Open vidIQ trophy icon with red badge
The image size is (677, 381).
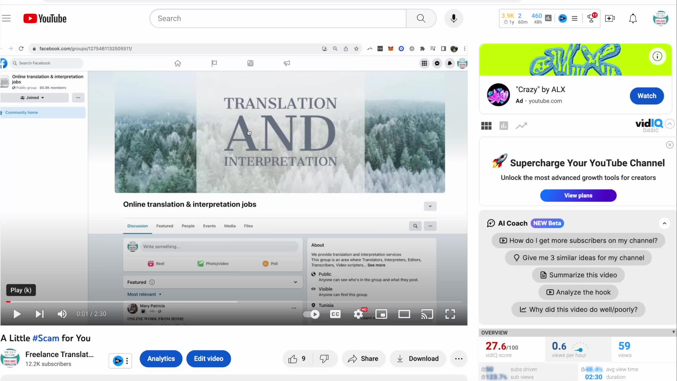(x=592, y=18)
